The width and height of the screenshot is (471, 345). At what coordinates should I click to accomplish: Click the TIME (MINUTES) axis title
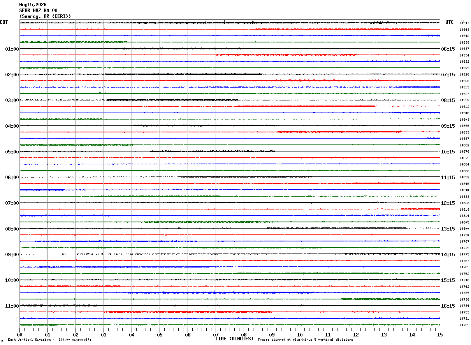pos(234,339)
